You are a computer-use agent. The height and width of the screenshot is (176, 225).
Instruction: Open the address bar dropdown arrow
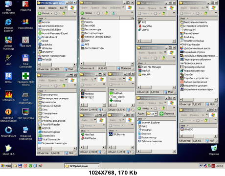[x=156, y=113]
